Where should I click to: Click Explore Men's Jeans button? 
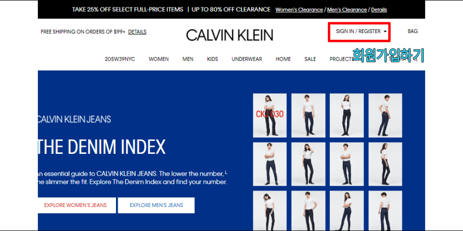(156, 205)
